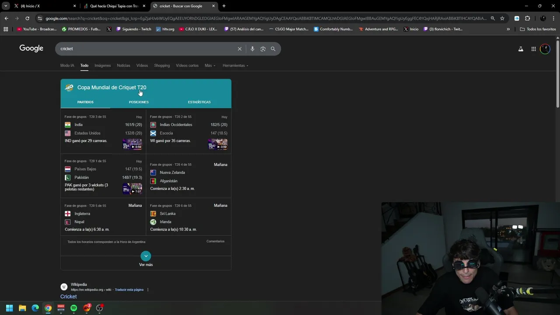Select the Videos search tab
Screen dimensions: 560x315
click(142, 66)
